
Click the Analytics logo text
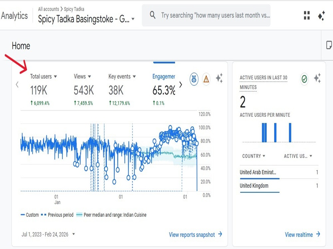tap(14, 16)
